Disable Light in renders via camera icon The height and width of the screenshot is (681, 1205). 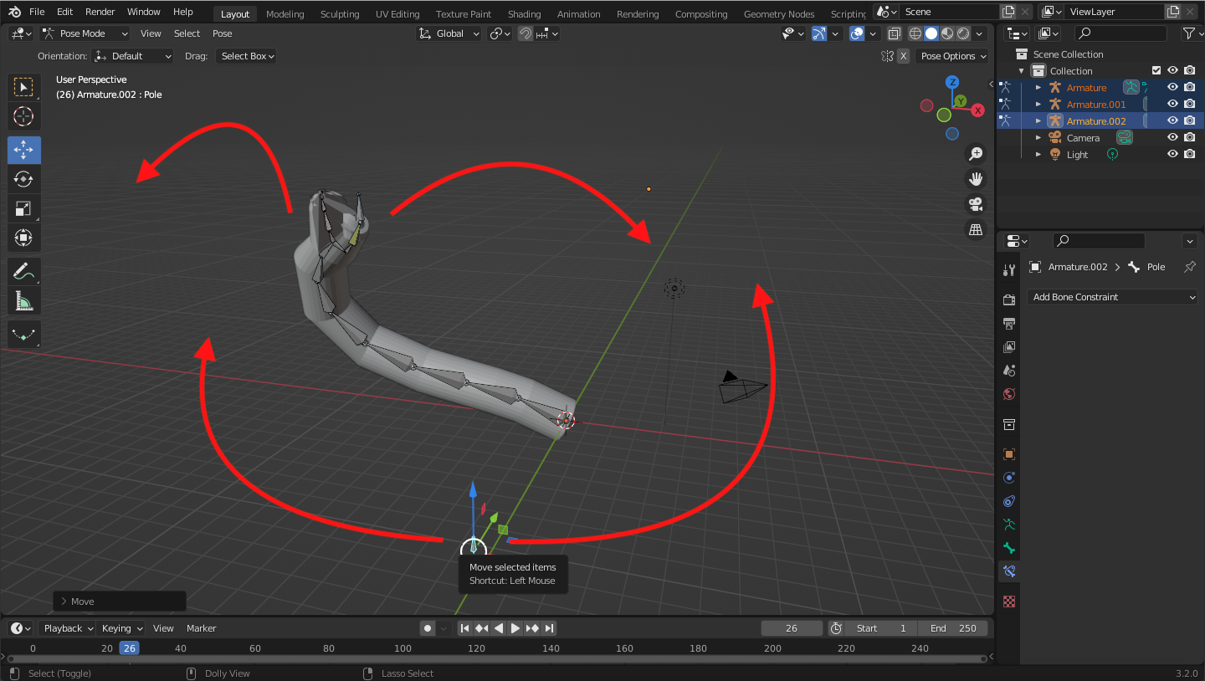click(x=1189, y=155)
